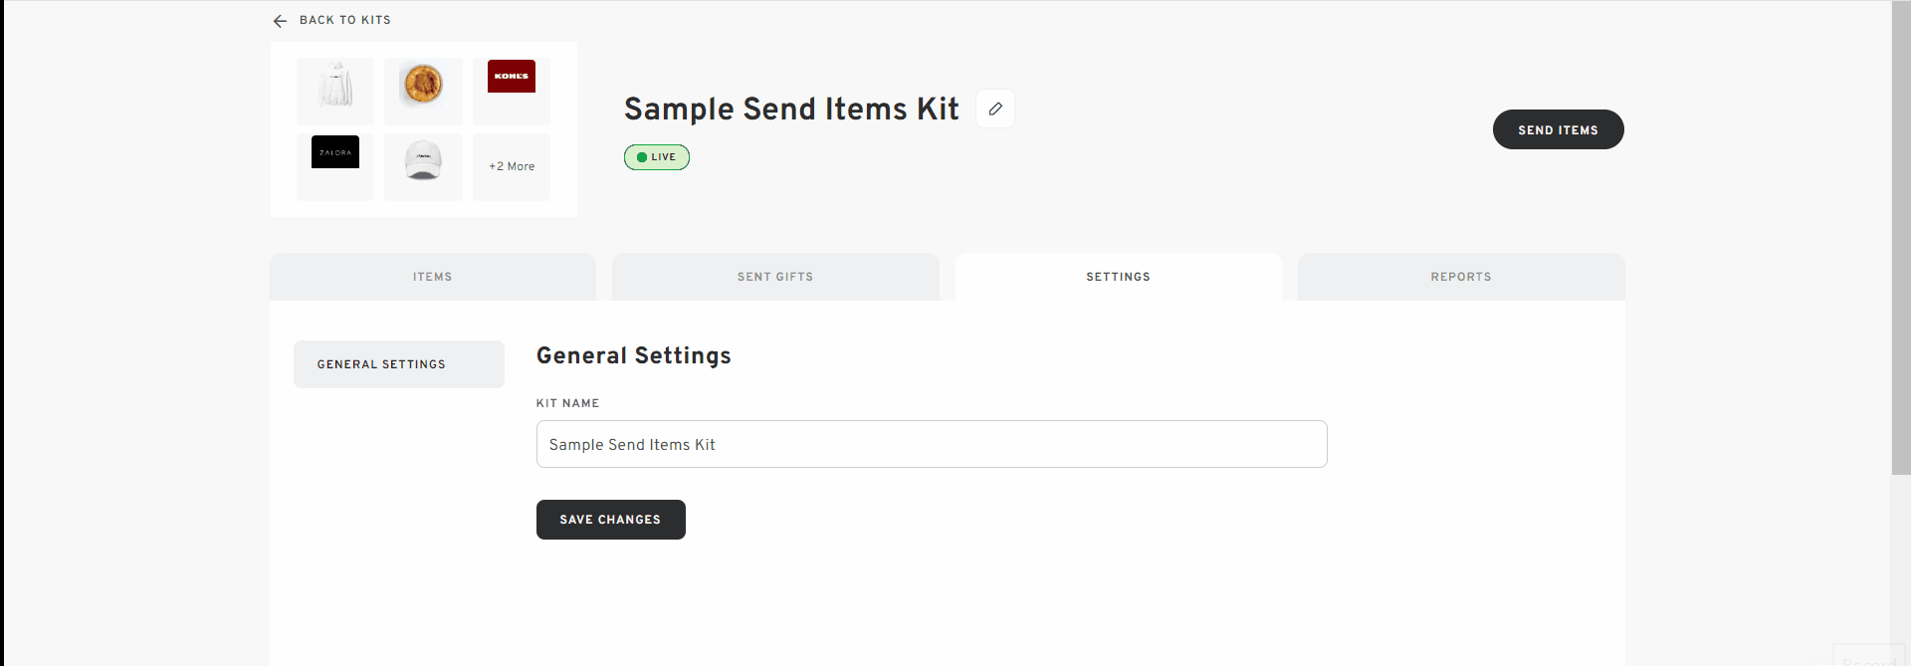Click the Sample Send Items Kit heading
This screenshot has width=1911, height=666.
(x=791, y=109)
